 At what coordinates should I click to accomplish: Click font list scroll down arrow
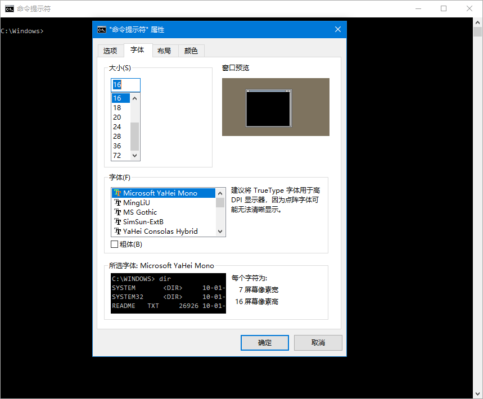(x=220, y=231)
